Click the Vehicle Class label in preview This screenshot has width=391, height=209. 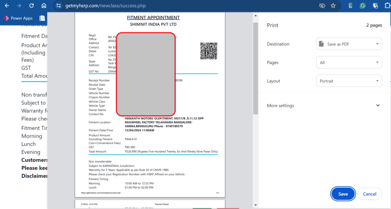click(x=97, y=102)
